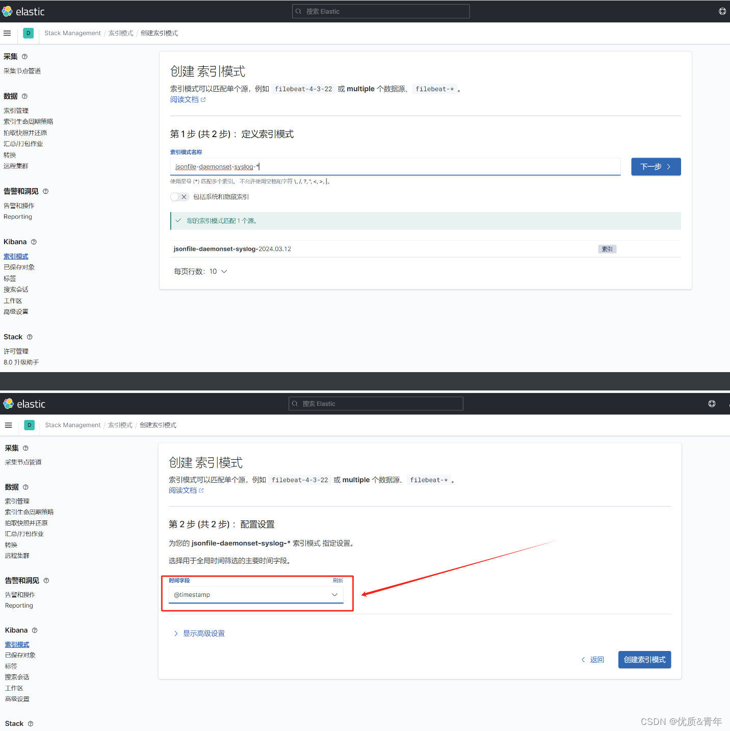Open 索引管理 in top sidebar

(x=16, y=111)
